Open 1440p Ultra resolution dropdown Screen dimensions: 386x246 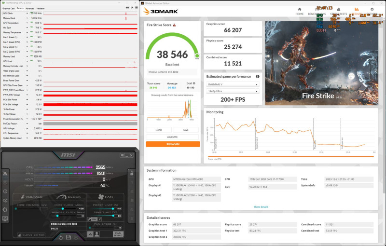[x=233, y=91]
